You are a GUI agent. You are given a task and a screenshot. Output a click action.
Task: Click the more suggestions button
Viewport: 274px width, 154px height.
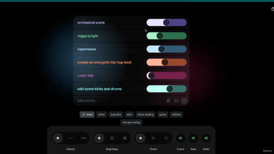87,115
